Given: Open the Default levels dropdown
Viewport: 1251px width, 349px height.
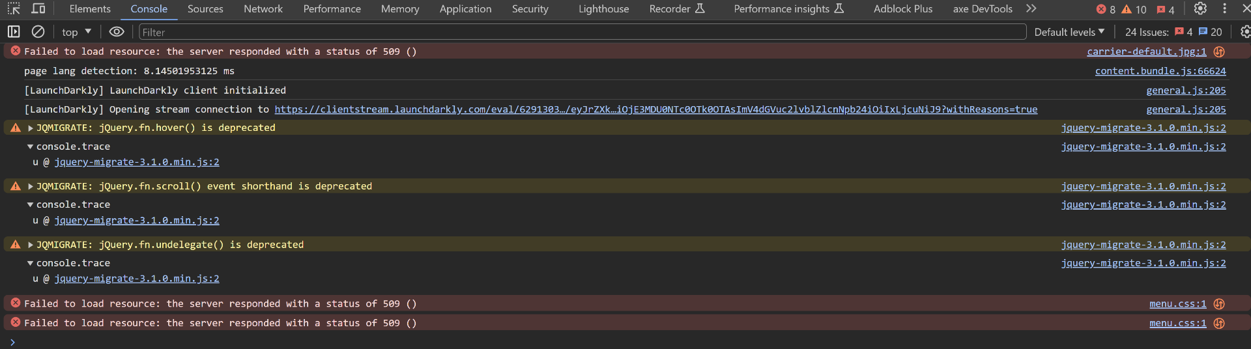Looking at the screenshot, I should click(1069, 32).
